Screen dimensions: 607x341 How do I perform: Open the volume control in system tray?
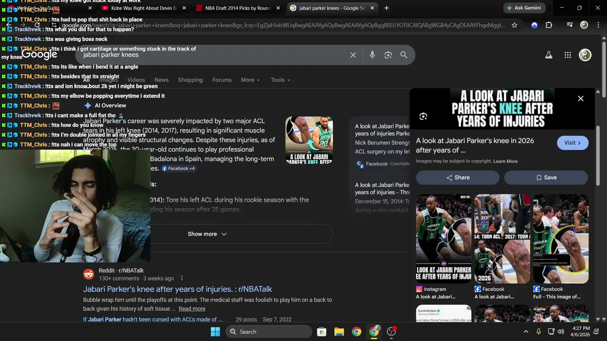[x=561, y=332]
